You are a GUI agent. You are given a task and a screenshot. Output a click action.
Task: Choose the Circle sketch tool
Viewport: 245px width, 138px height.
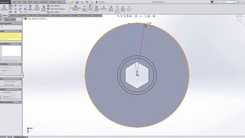(15, 6)
